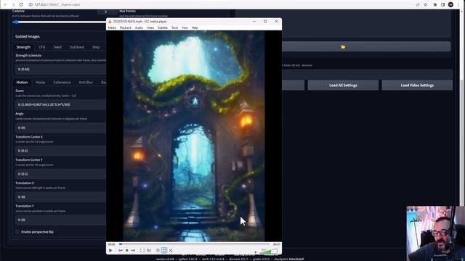Go back in the browser

pyautogui.click(x=5, y=4)
